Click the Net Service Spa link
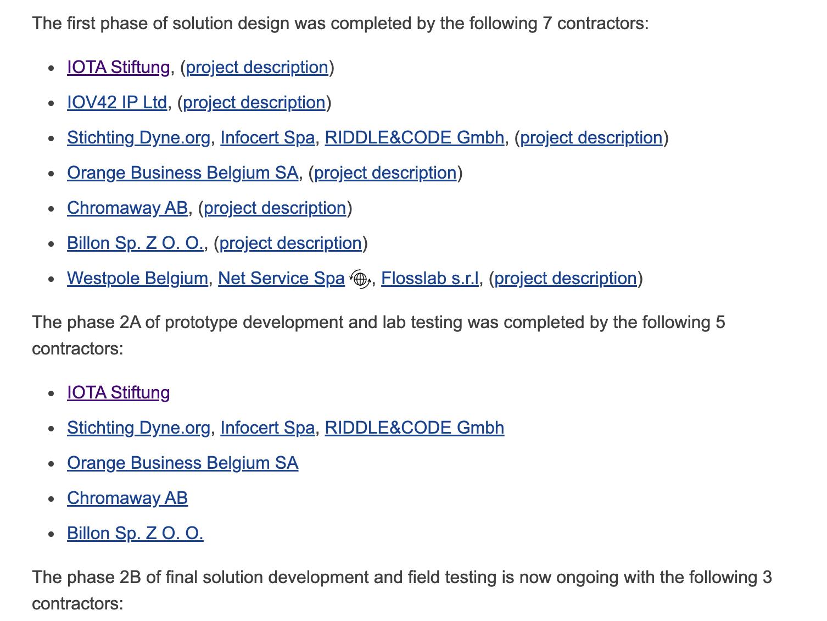 pyautogui.click(x=281, y=279)
